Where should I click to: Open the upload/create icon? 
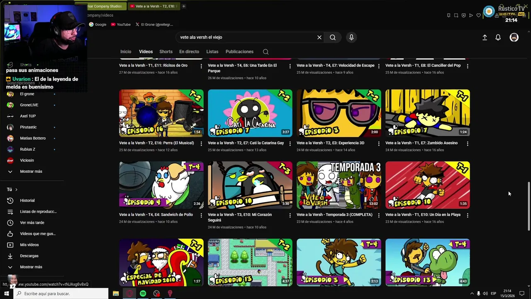click(x=485, y=37)
